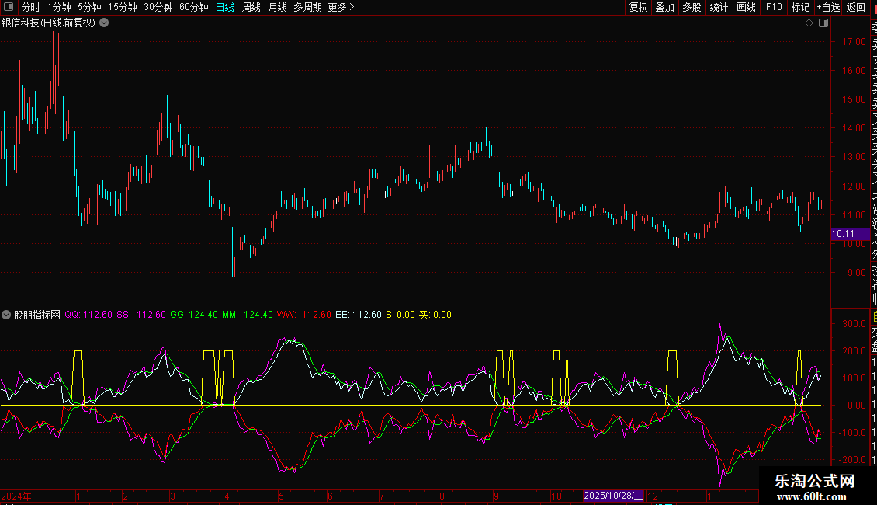
Task: Click the -200.0 indicator axis label
Action: [852, 460]
